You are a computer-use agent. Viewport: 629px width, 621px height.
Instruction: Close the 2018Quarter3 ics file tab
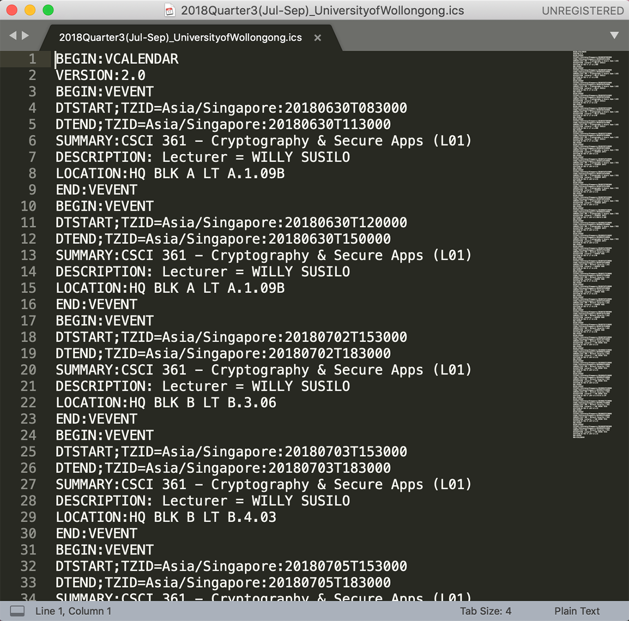318,38
